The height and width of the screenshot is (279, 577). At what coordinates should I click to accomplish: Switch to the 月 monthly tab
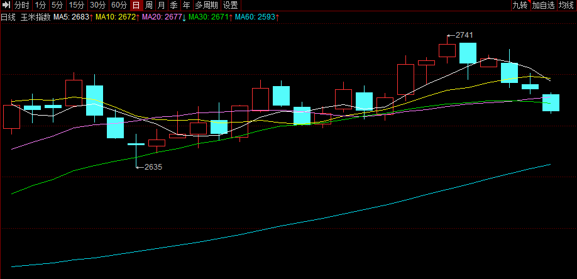pos(161,5)
